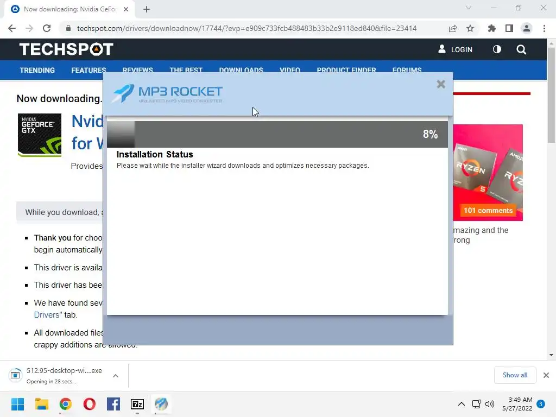Viewport: 556px width, 417px height.
Task: Open the FEATURES menu
Action: 89,70
